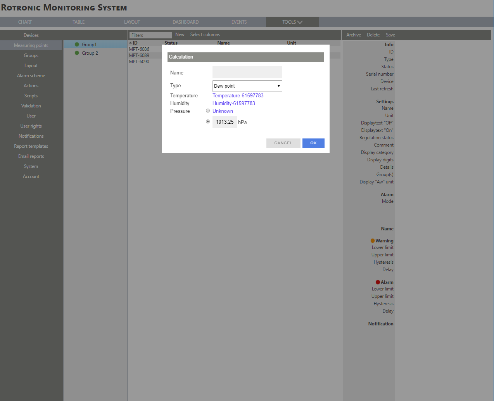Viewport: 494px width, 401px height.
Task: Click the Name column header in table
Action: [224, 43]
